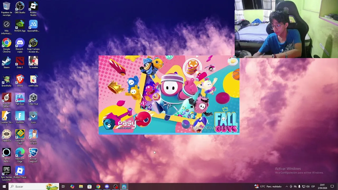The height and width of the screenshot is (190, 338).
Task: Open Task View from the taskbar
Action: coord(63,187)
